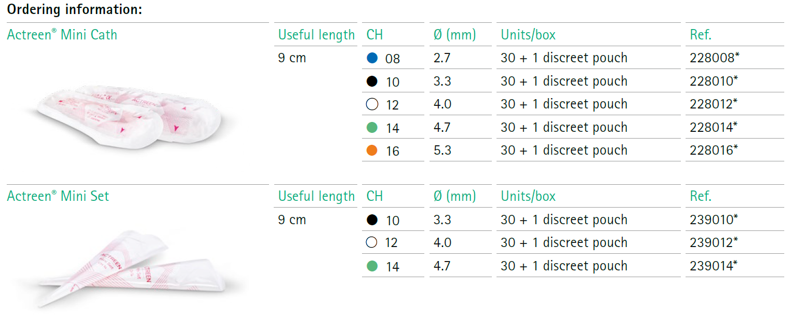Click reference number 239010
Viewport: 791px width, 328px height.
[x=714, y=220]
